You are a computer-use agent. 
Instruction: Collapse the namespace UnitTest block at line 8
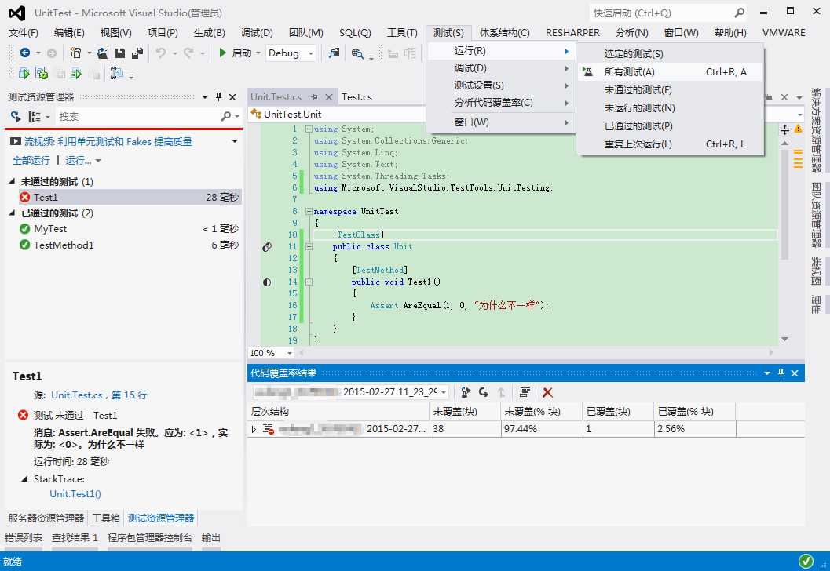[x=309, y=212]
